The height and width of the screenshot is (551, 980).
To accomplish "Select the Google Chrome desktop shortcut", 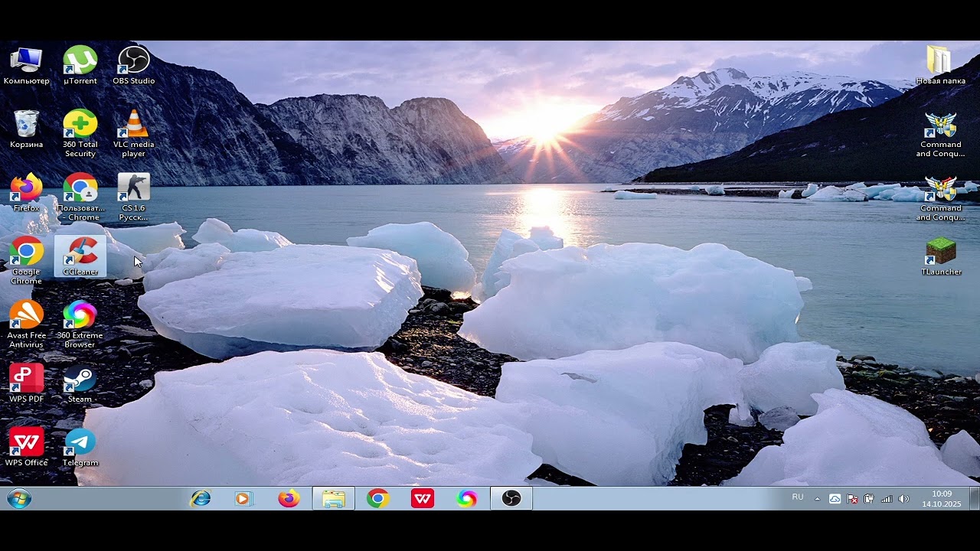I will [x=26, y=261].
